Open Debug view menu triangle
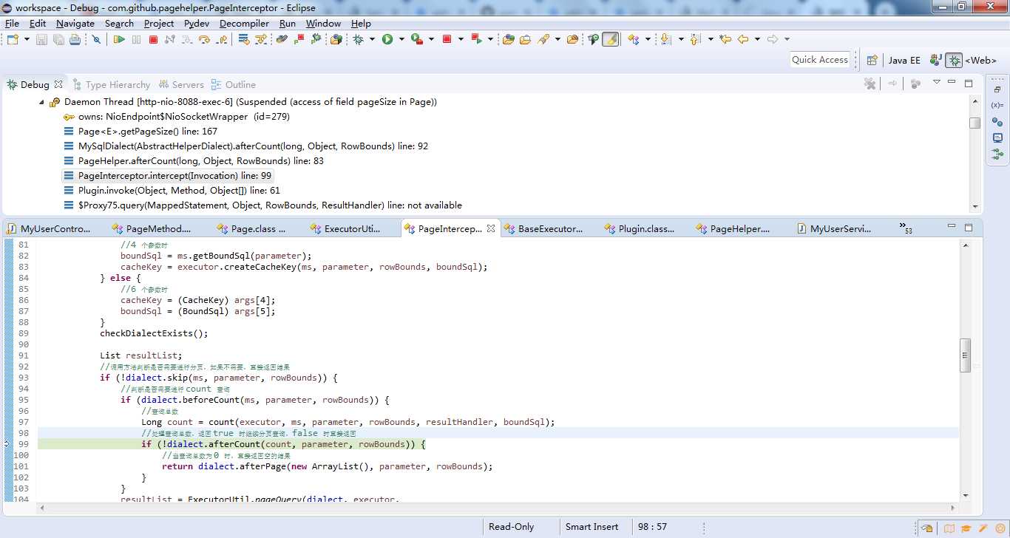This screenshot has height=538, width=1010. click(x=937, y=83)
